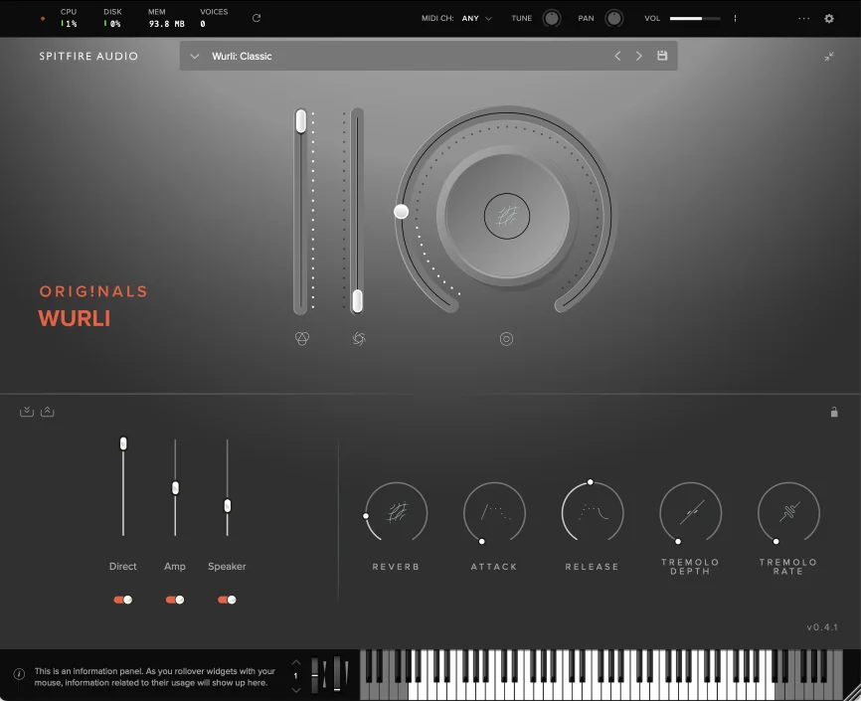
Task: Click the v0.4.1 version label
Action: pos(822,626)
